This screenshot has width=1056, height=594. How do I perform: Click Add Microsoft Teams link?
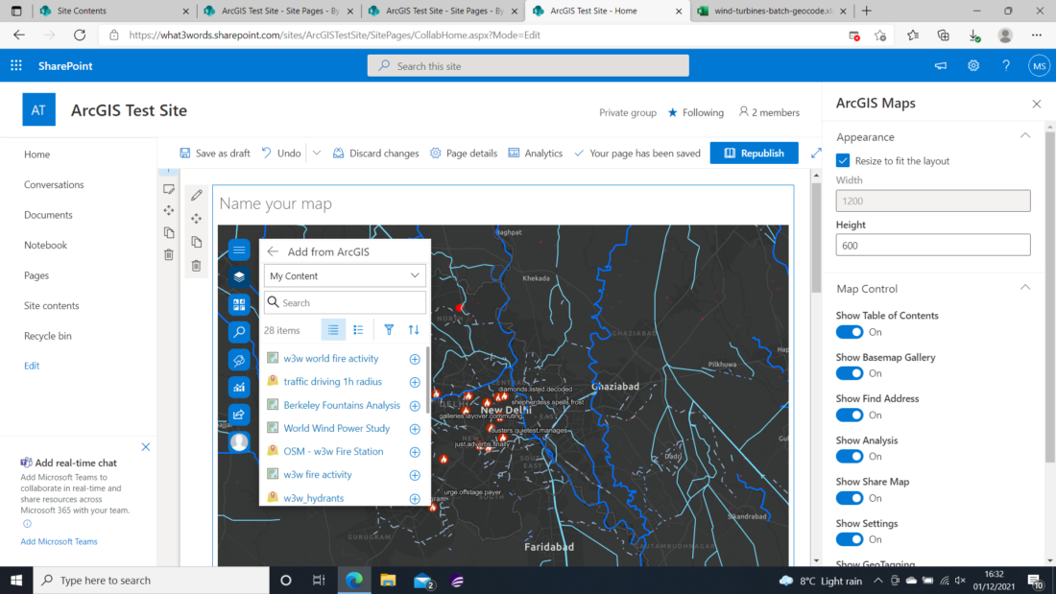(59, 541)
